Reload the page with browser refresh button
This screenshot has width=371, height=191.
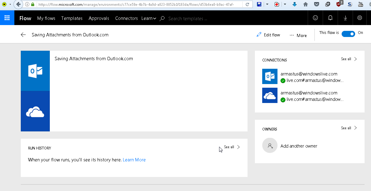pos(247,5)
